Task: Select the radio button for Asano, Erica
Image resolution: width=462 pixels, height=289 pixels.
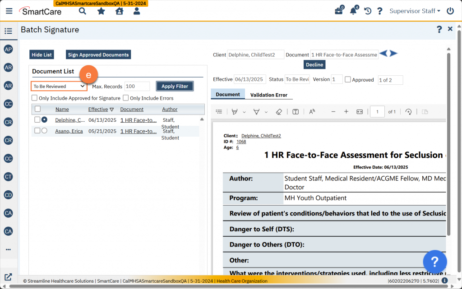Action: tap(44, 131)
